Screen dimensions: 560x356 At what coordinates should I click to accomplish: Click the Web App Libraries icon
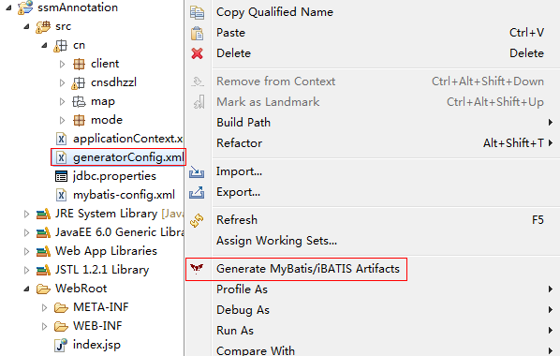point(43,251)
